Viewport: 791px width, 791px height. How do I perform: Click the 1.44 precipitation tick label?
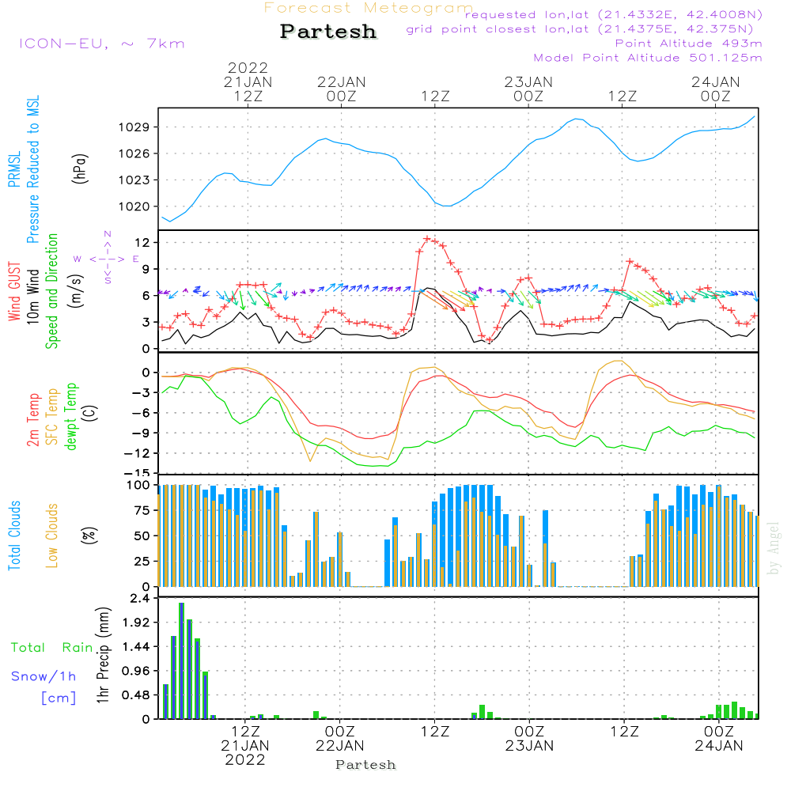tap(136, 647)
